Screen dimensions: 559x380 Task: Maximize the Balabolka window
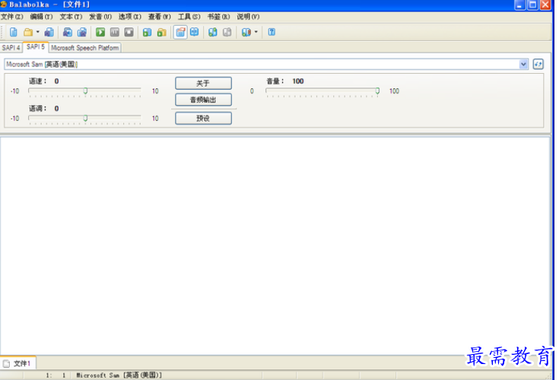click(x=532, y=5)
